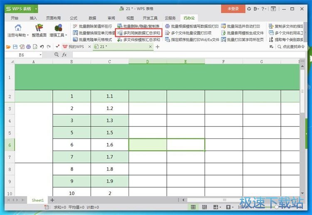
Task: Expand the 增强工具 dropdown arrow
Action: (x=66, y=35)
